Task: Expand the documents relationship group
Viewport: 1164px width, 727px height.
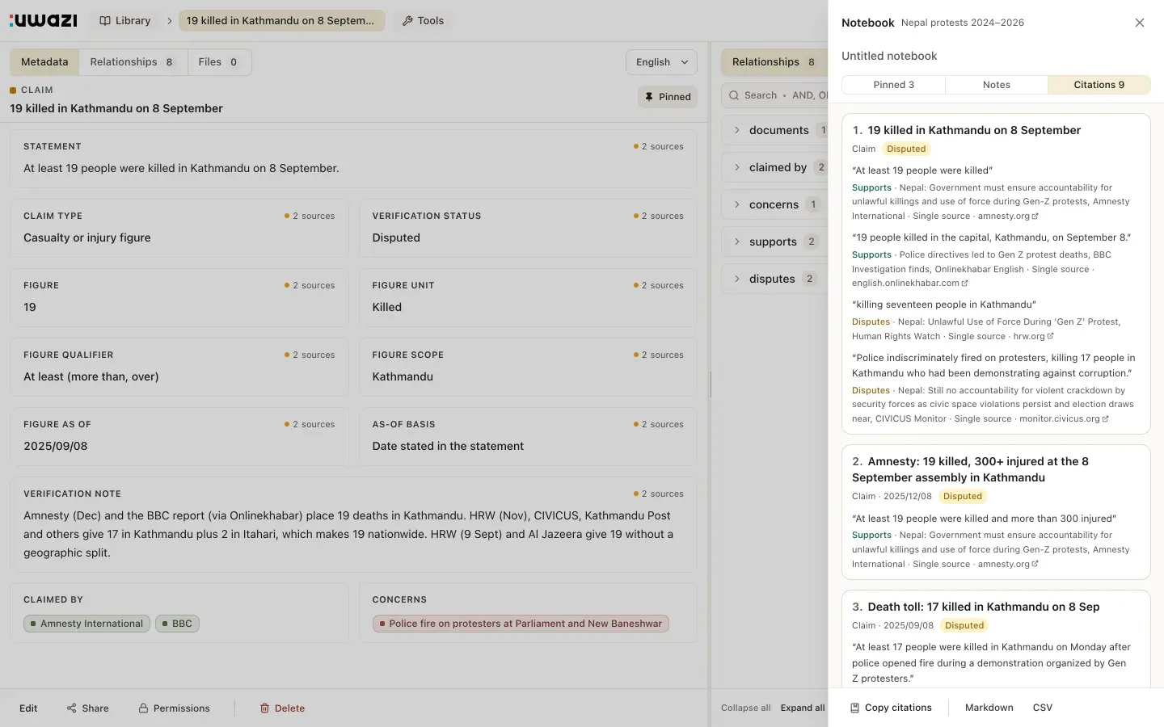Action: pyautogui.click(x=776, y=130)
